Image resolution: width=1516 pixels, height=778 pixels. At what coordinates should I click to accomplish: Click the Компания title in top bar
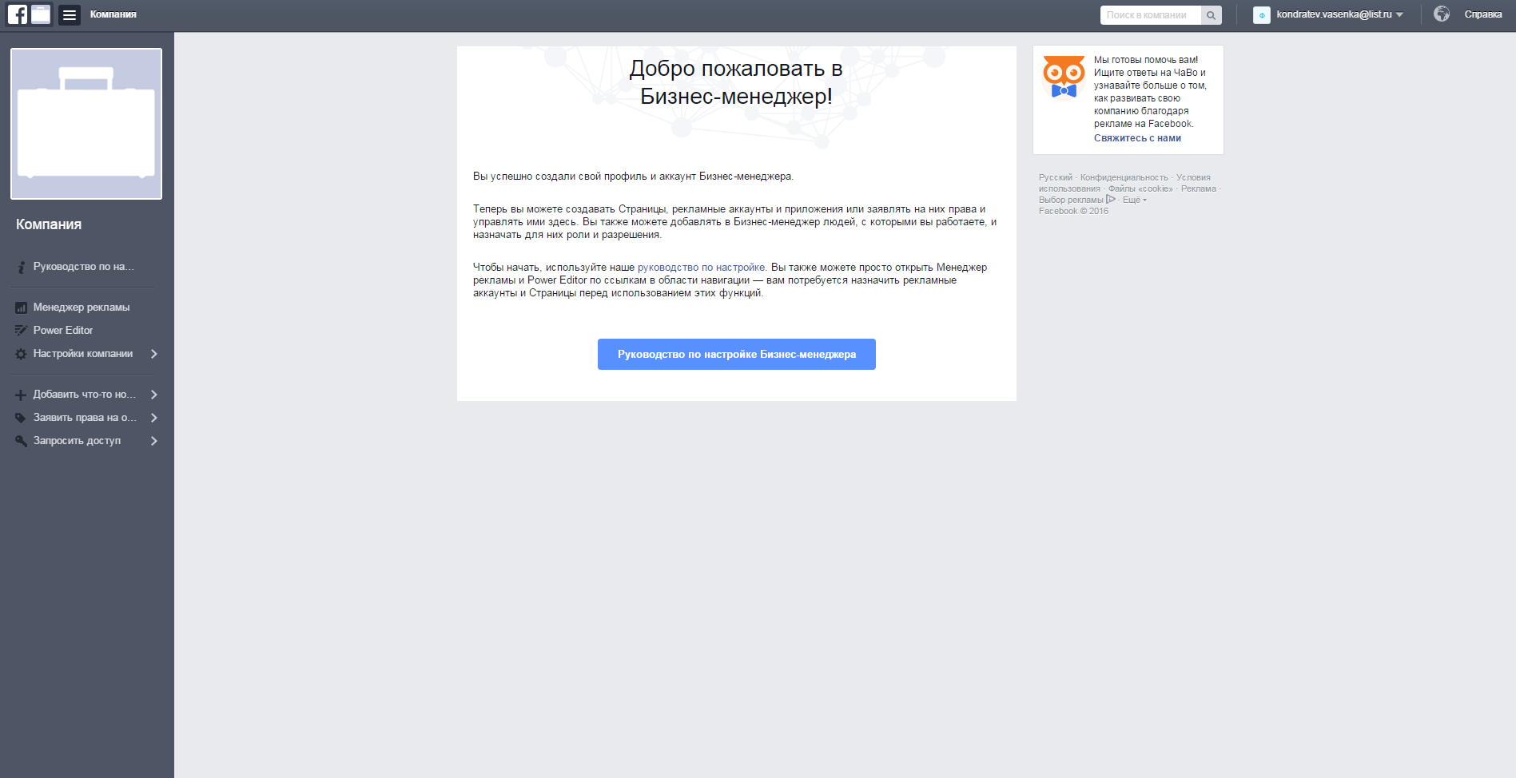click(113, 14)
